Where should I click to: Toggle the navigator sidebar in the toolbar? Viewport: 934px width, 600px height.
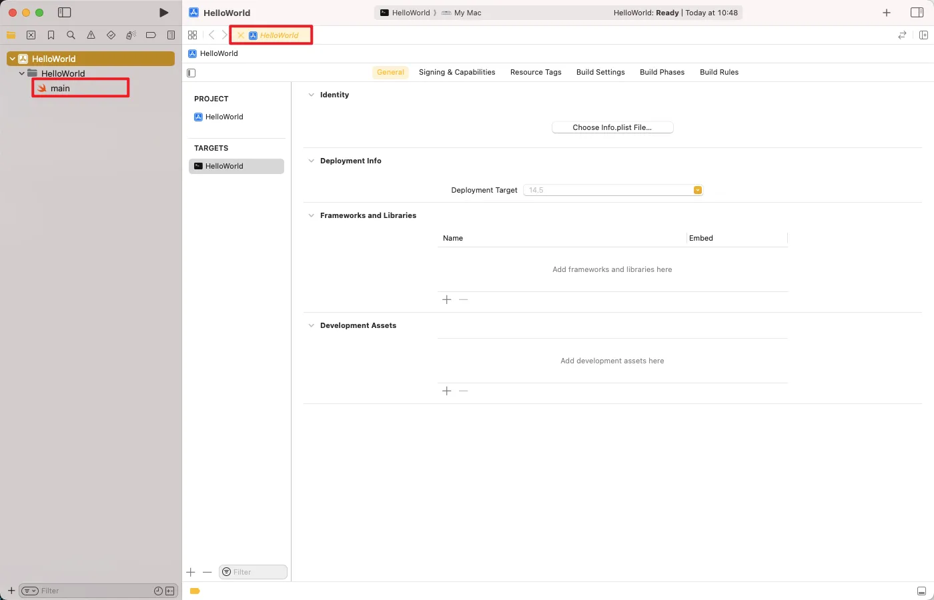(x=64, y=13)
